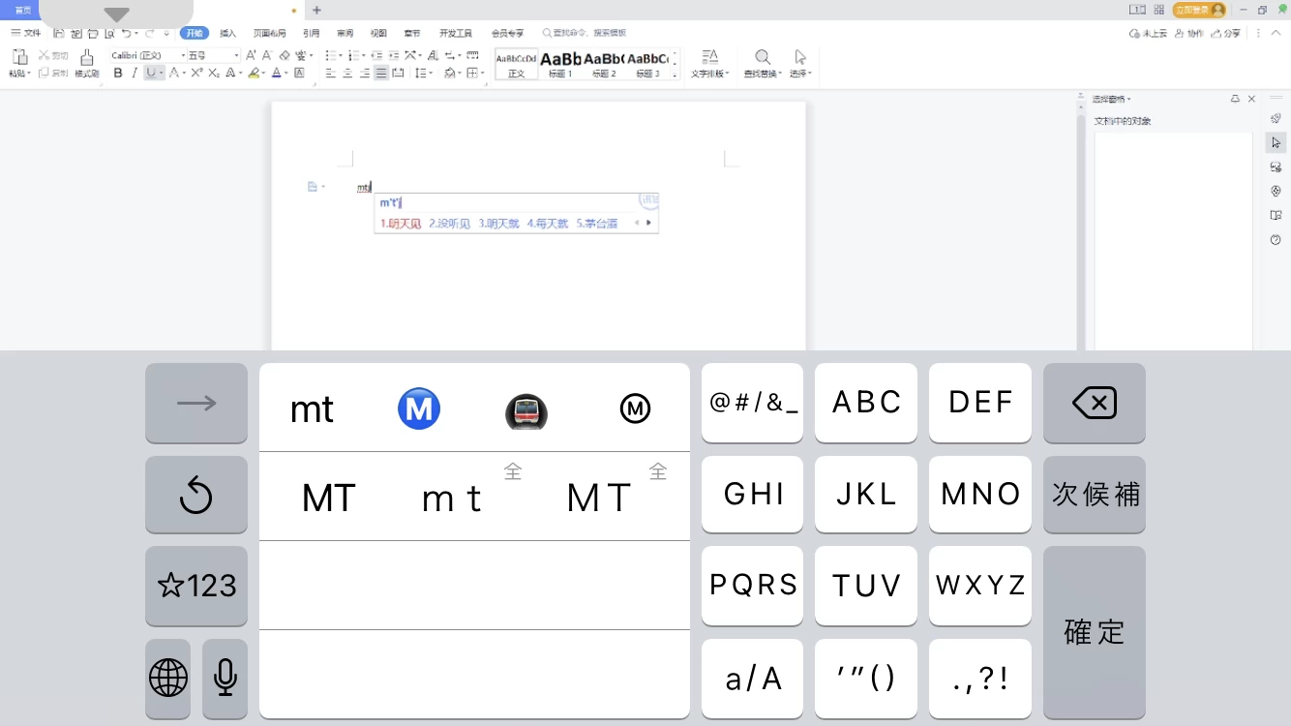Click the help icon in right sidebar
This screenshot has height=726, width=1291.
tap(1276, 239)
